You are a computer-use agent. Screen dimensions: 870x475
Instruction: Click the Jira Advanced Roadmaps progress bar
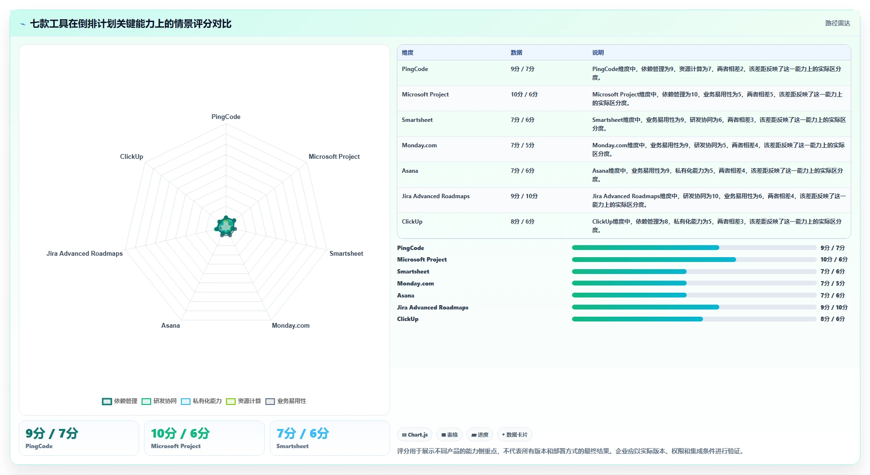pyautogui.click(x=694, y=307)
